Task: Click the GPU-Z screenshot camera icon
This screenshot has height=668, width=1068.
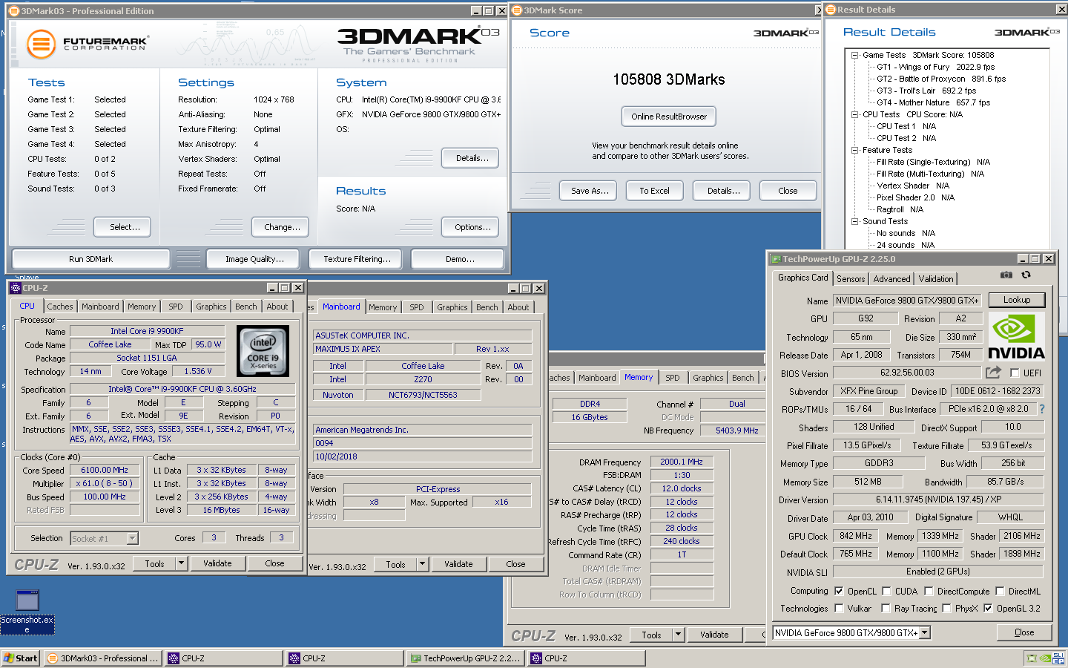Action: tap(1006, 275)
